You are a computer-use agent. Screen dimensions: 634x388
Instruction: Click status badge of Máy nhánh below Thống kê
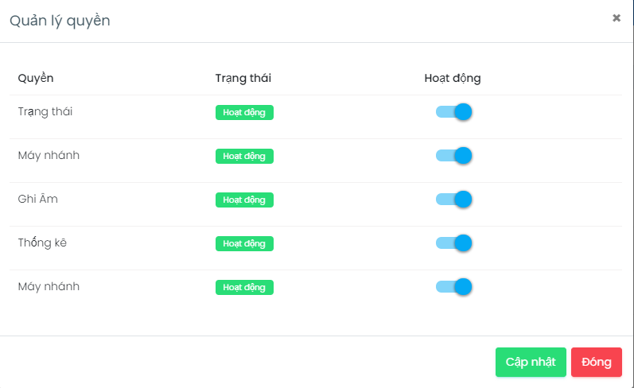pos(244,288)
